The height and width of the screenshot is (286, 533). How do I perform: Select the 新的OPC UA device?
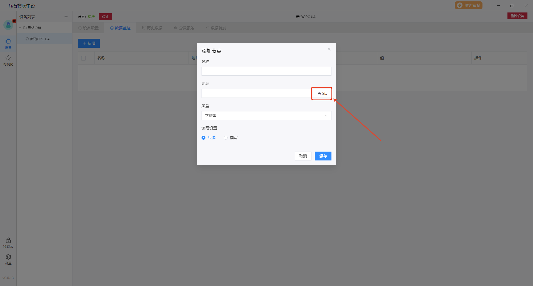[40, 39]
